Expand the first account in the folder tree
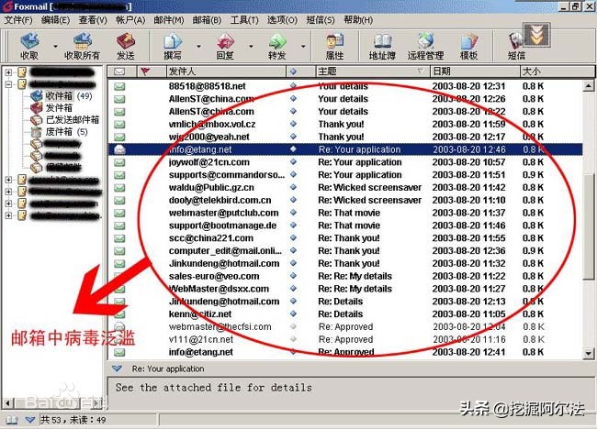 tap(8, 71)
